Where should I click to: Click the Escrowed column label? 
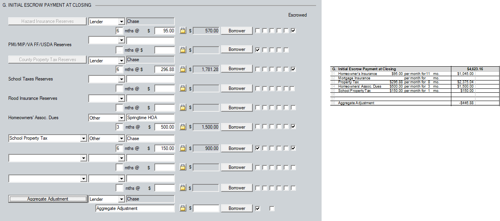(297, 15)
